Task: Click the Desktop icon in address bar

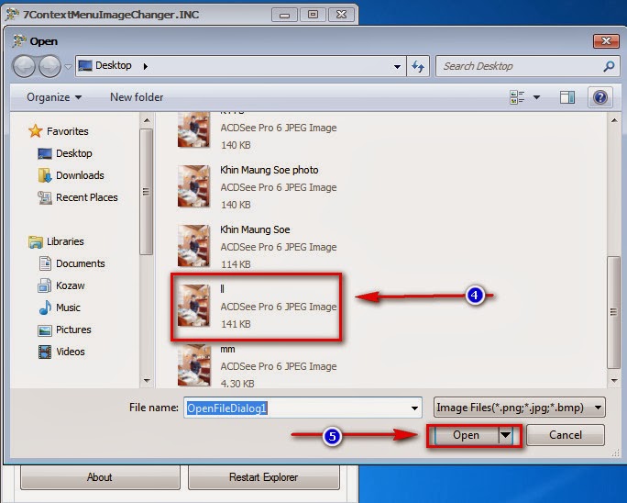Action: [x=85, y=65]
